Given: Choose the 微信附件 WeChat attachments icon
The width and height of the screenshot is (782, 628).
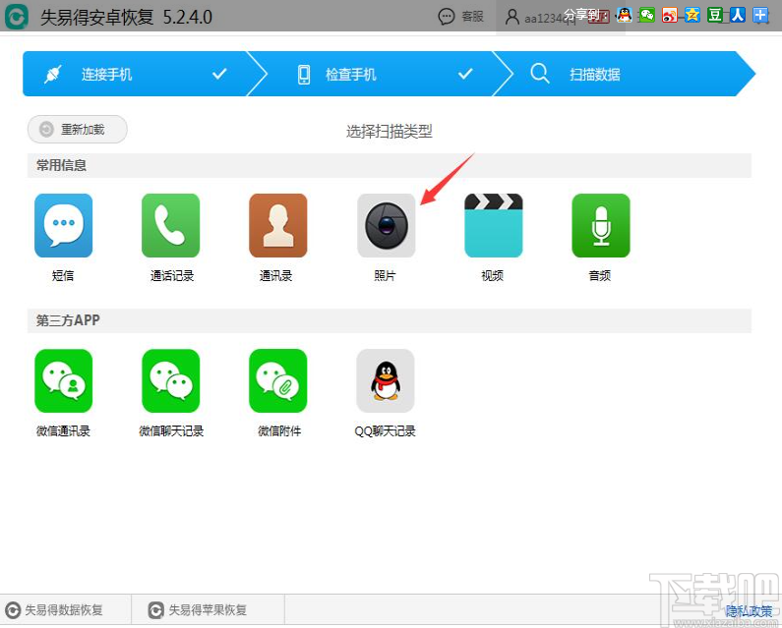Looking at the screenshot, I should pyautogui.click(x=277, y=380).
